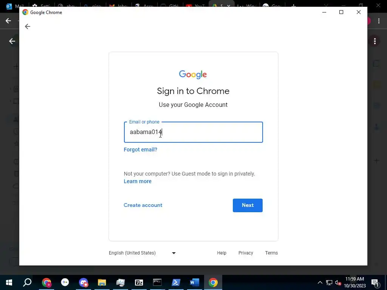Open taskbar search magnifier
The image size is (387, 290).
pos(27,282)
